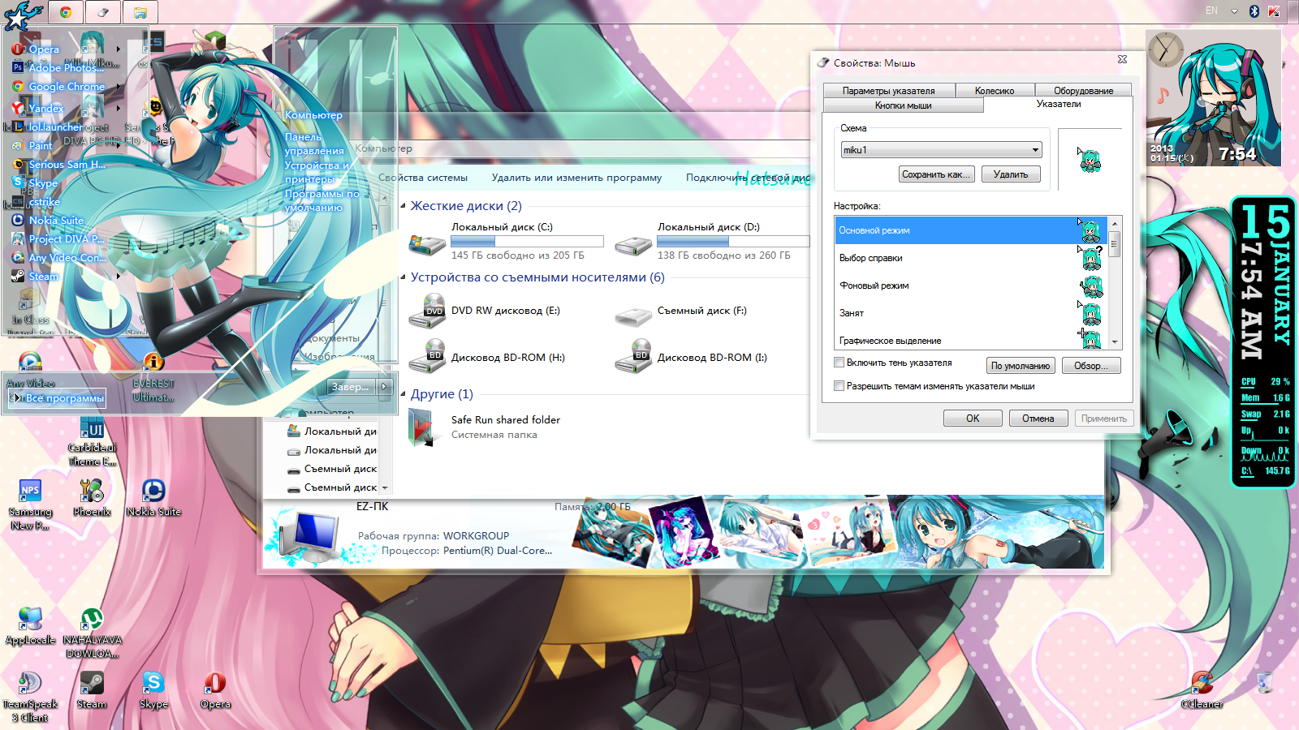The height and width of the screenshot is (730, 1299).
Task: Expand the Google Chrome jump list arrow
Action: (119, 87)
